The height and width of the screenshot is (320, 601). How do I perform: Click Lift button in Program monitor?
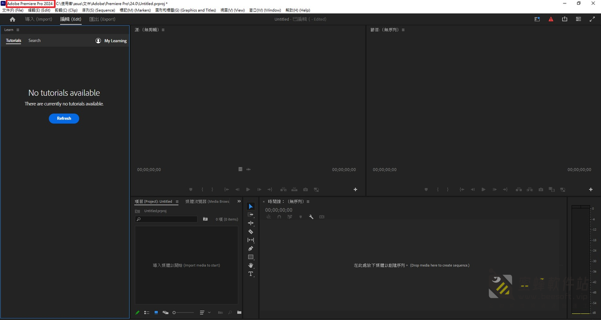(x=519, y=189)
